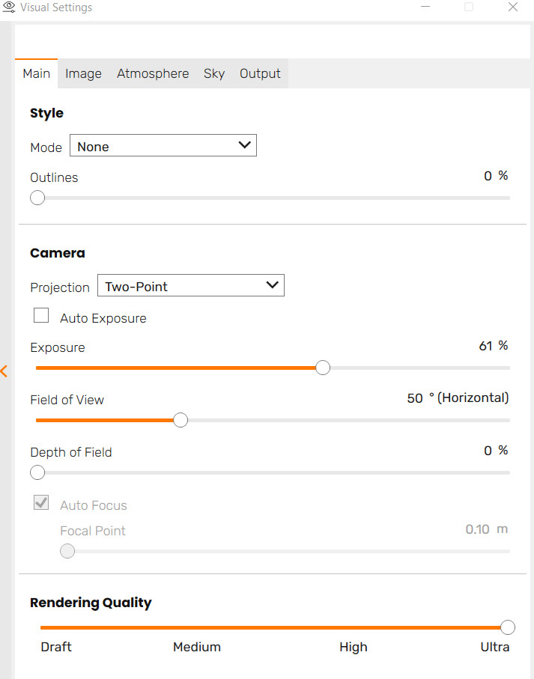The image size is (534, 679).
Task: Switch to the Atmosphere tab
Action: tap(153, 73)
